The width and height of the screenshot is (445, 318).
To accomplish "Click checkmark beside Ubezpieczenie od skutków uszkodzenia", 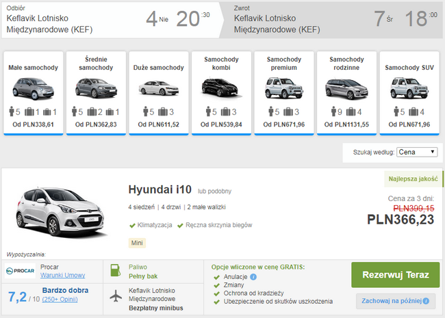I will (x=217, y=302).
